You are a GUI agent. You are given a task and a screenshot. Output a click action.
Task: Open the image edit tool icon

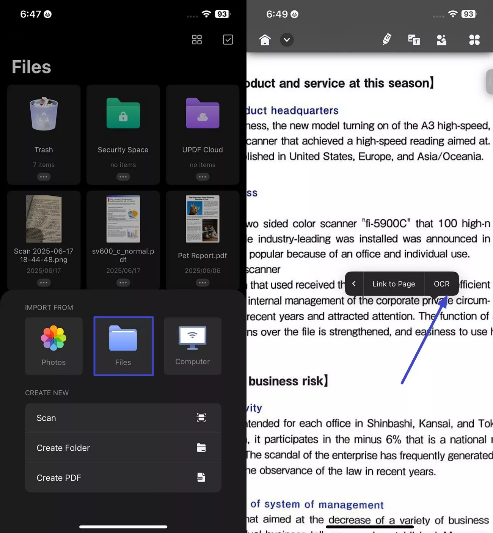click(x=441, y=39)
